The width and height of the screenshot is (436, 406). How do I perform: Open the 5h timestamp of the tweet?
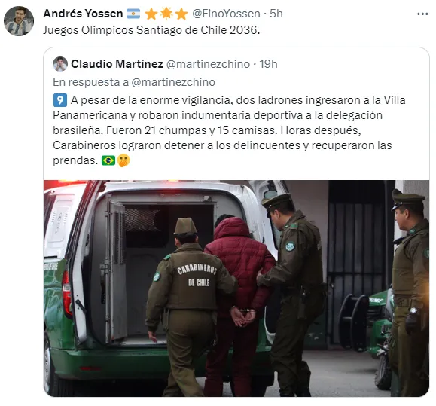(x=276, y=14)
